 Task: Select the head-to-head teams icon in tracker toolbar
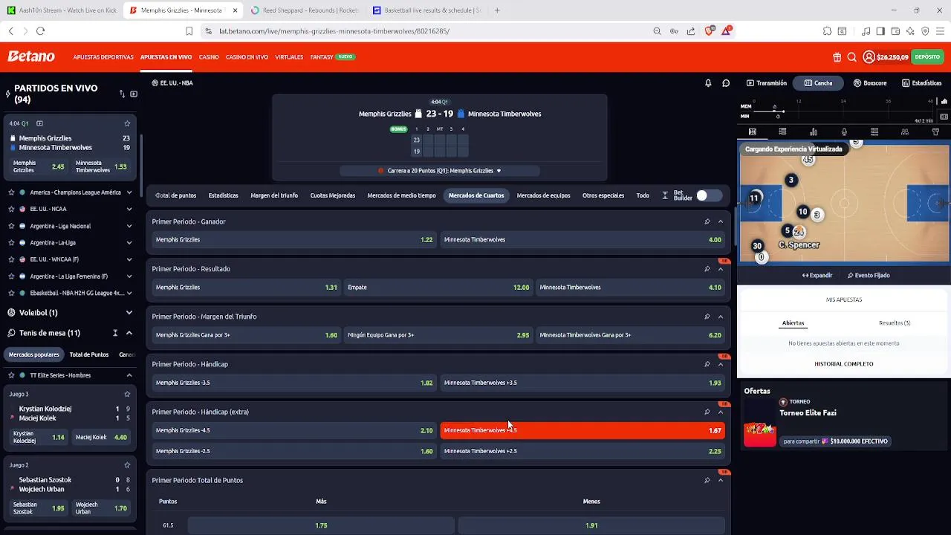coord(905,132)
